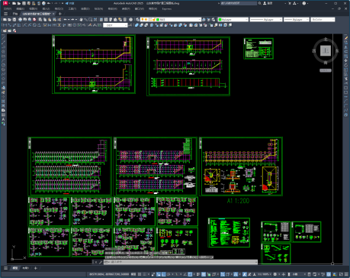
Task: Click the Save icon on standard toolbar
Action: pyautogui.click(x=14, y=19)
